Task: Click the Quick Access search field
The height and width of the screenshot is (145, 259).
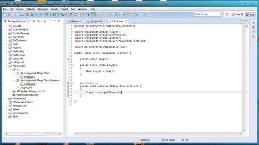Action: tap(207, 14)
